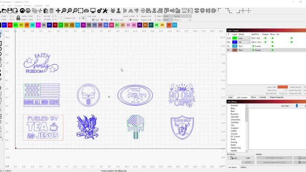Open the camera control icon
The image size is (306, 172).
(87, 11)
